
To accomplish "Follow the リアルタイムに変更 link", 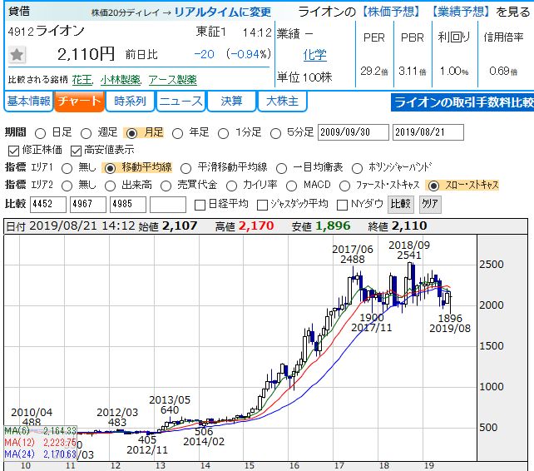I will [x=223, y=12].
